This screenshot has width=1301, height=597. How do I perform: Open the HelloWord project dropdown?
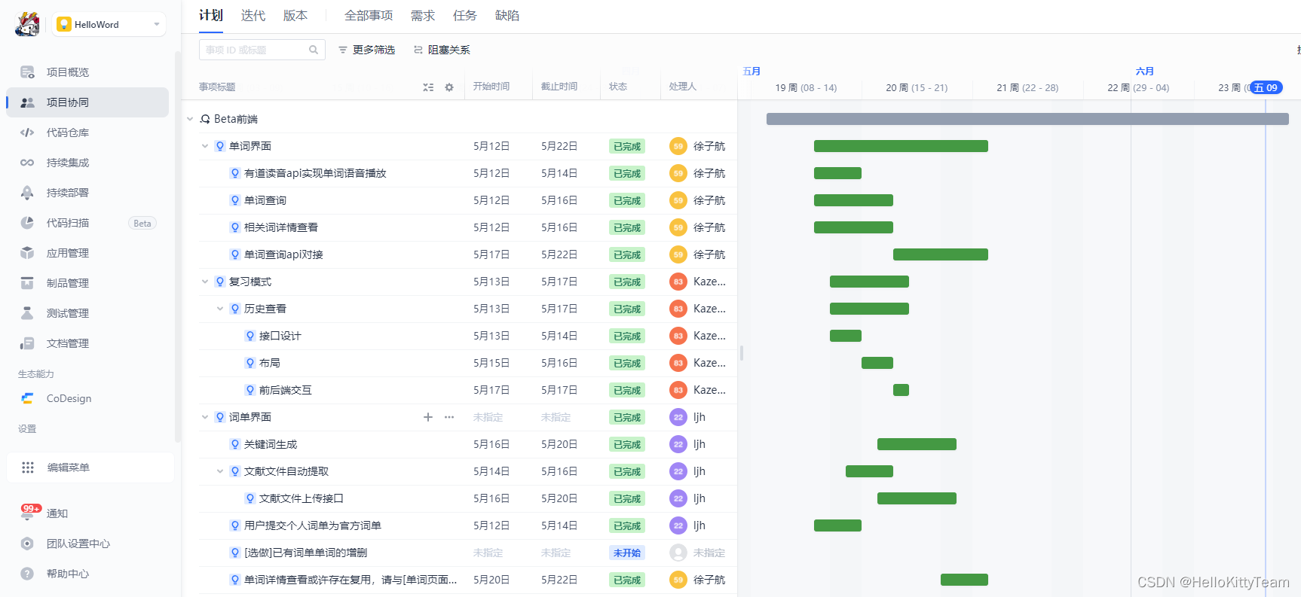tap(109, 24)
